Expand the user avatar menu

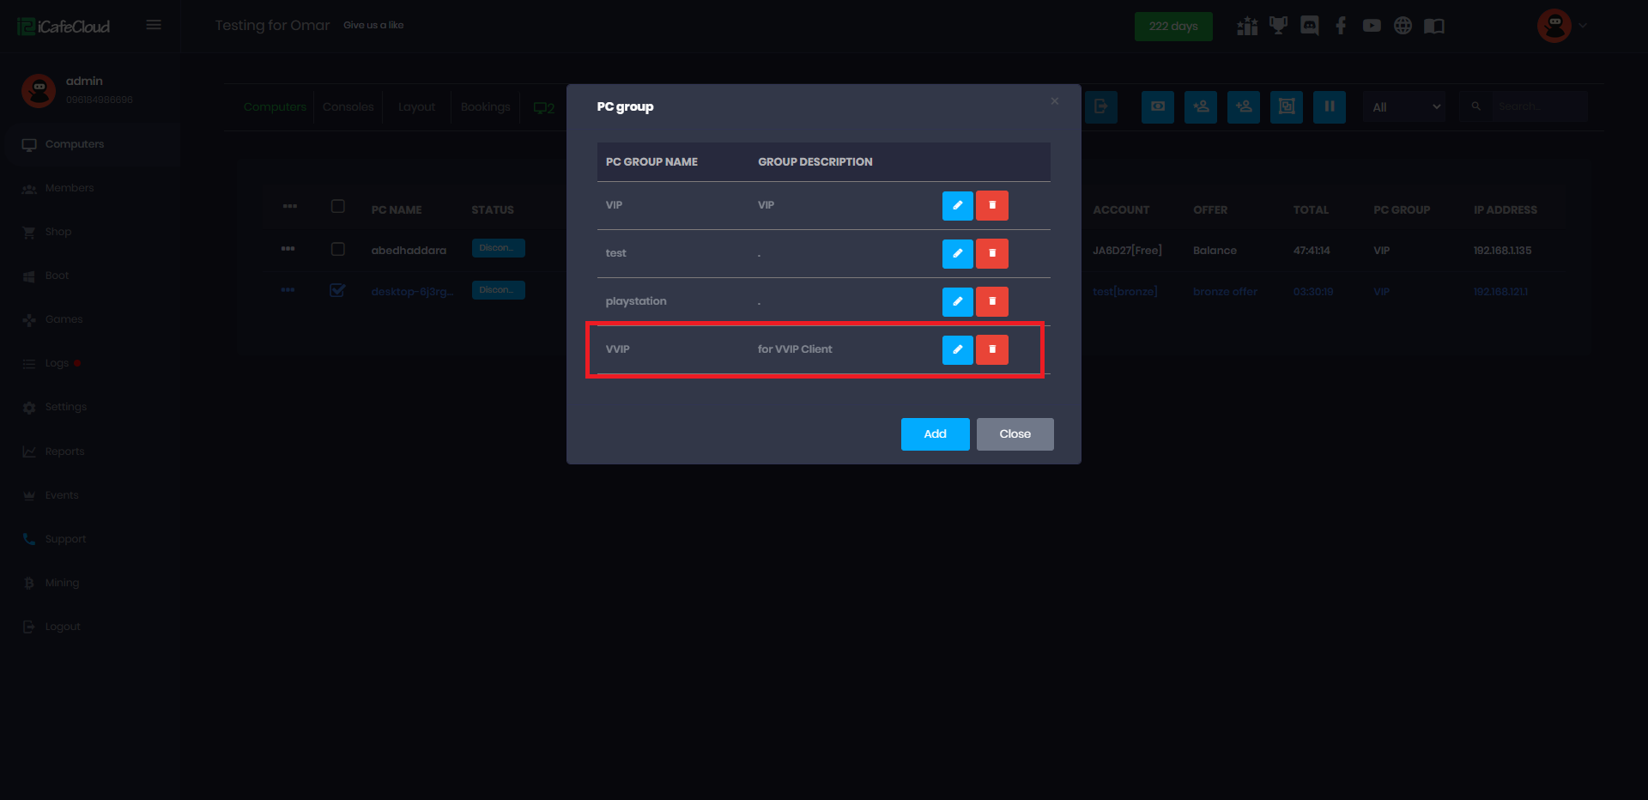click(1562, 26)
